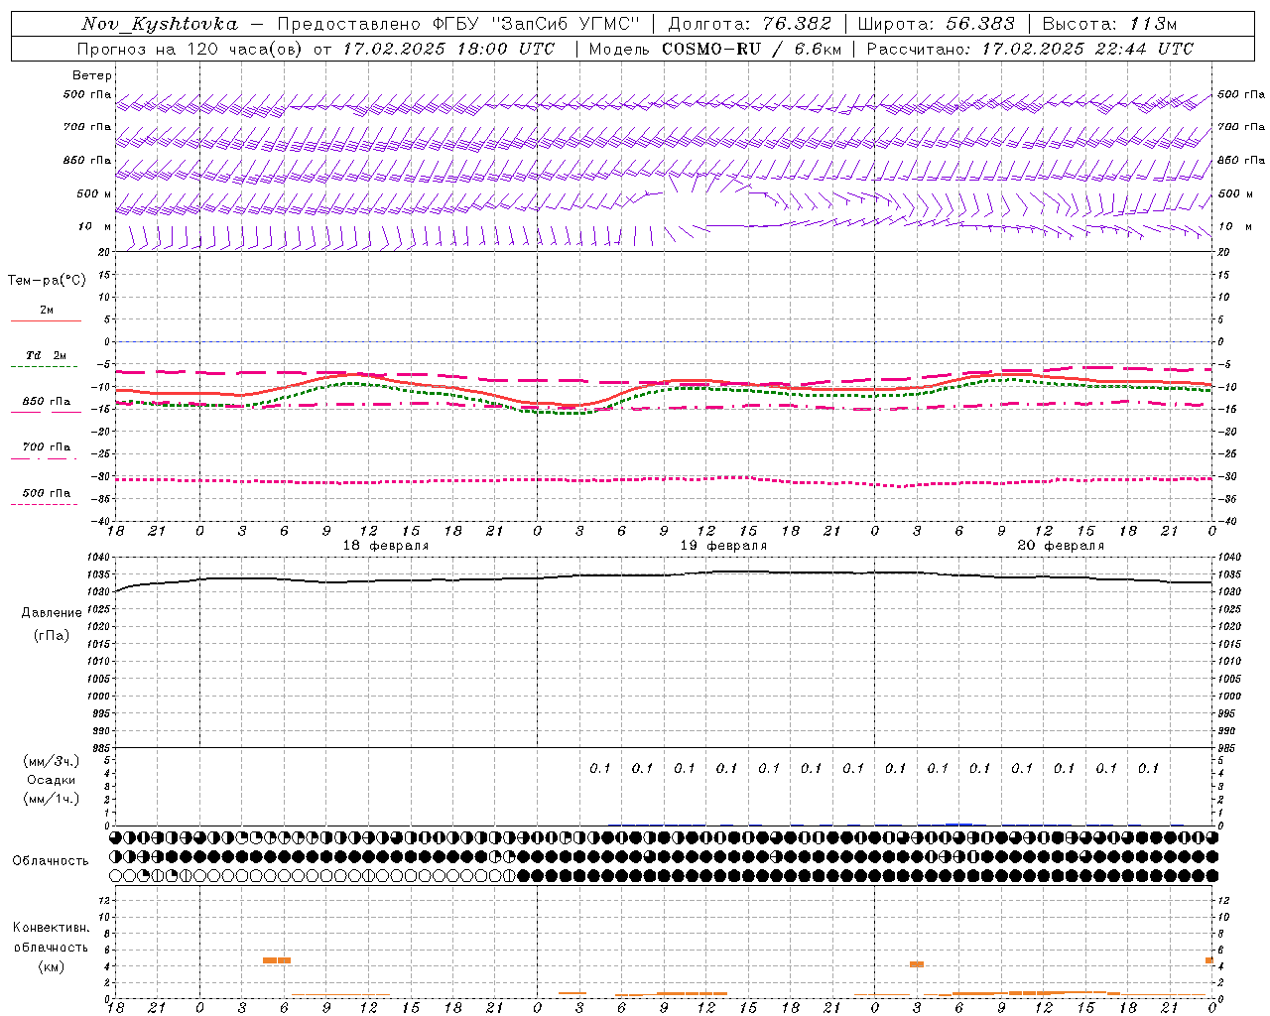Click the Рассчитано 22:44 UTC timestamp
The width and height of the screenshot is (1270, 1016).
pyautogui.click(x=1030, y=49)
